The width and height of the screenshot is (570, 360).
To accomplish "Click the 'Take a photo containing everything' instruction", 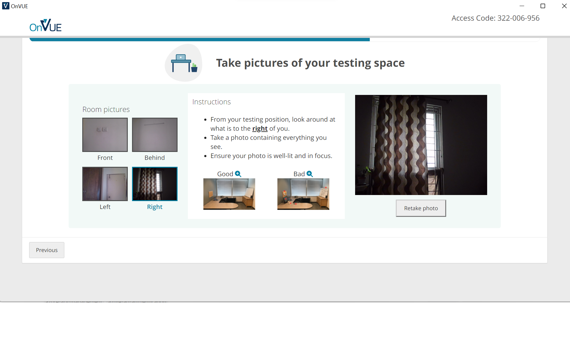I will (269, 142).
